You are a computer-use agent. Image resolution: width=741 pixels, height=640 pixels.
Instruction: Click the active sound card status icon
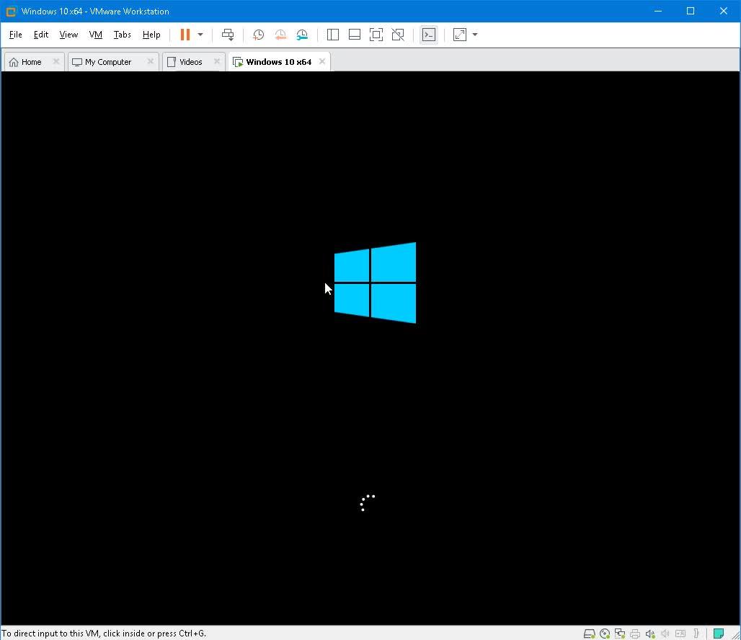pyautogui.click(x=649, y=634)
